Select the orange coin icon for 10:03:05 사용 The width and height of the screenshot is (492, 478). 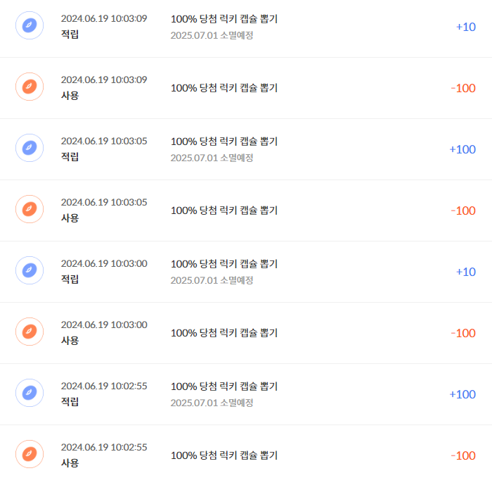30,209
